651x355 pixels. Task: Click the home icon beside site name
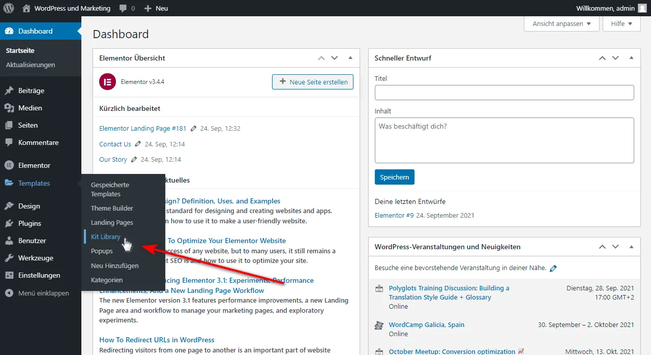[26, 8]
